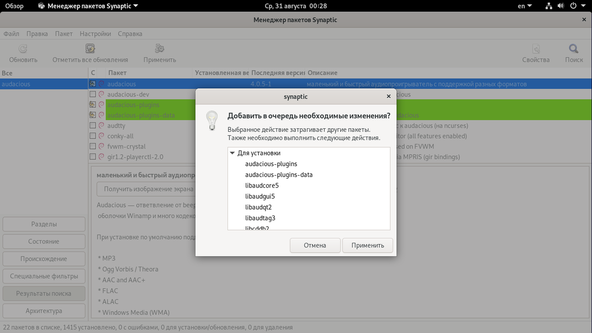Select 'audacious' in the left filter list
Image resolution: width=592 pixels, height=333 pixels.
(43, 84)
